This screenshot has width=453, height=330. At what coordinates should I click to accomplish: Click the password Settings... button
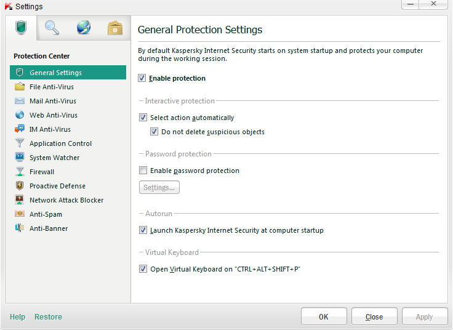click(159, 187)
